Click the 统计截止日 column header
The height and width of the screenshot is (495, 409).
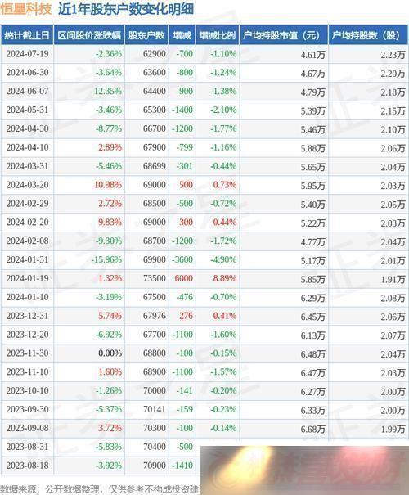(27, 35)
